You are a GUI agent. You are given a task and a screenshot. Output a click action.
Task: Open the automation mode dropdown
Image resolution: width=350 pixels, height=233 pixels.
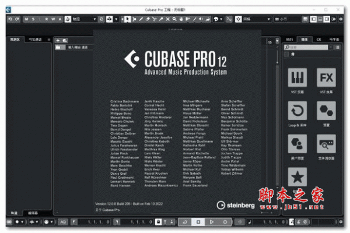[x=84, y=19]
